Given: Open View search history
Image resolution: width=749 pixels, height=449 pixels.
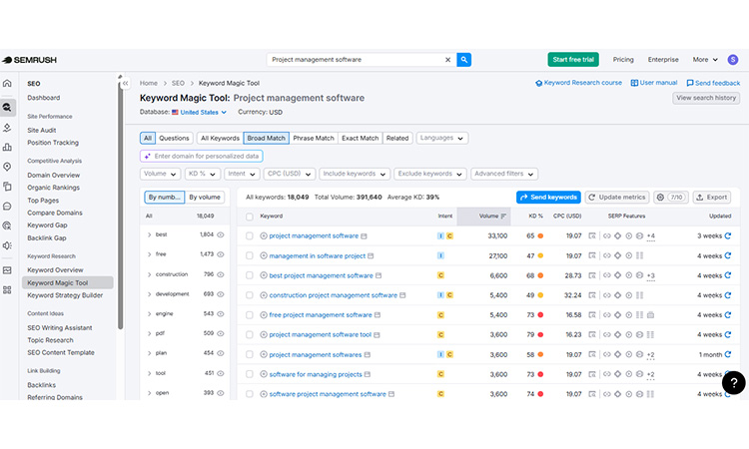Looking at the screenshot, I should 706,98.
